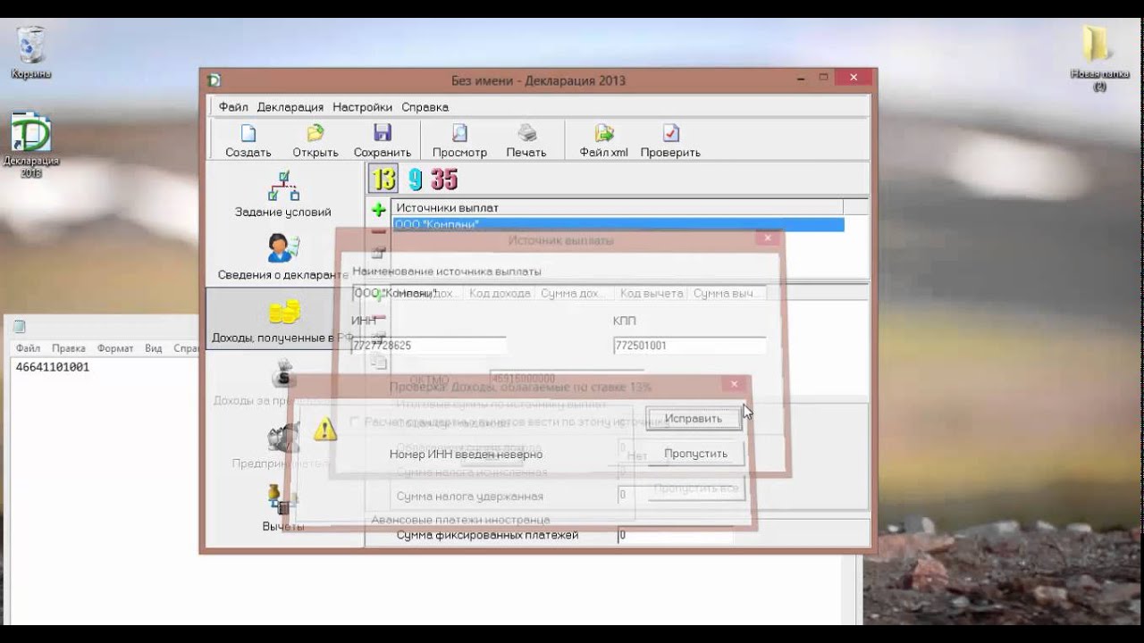Click Номер ИНН введен неверно message
This screenshot has width=1144, height=643.
466,454
